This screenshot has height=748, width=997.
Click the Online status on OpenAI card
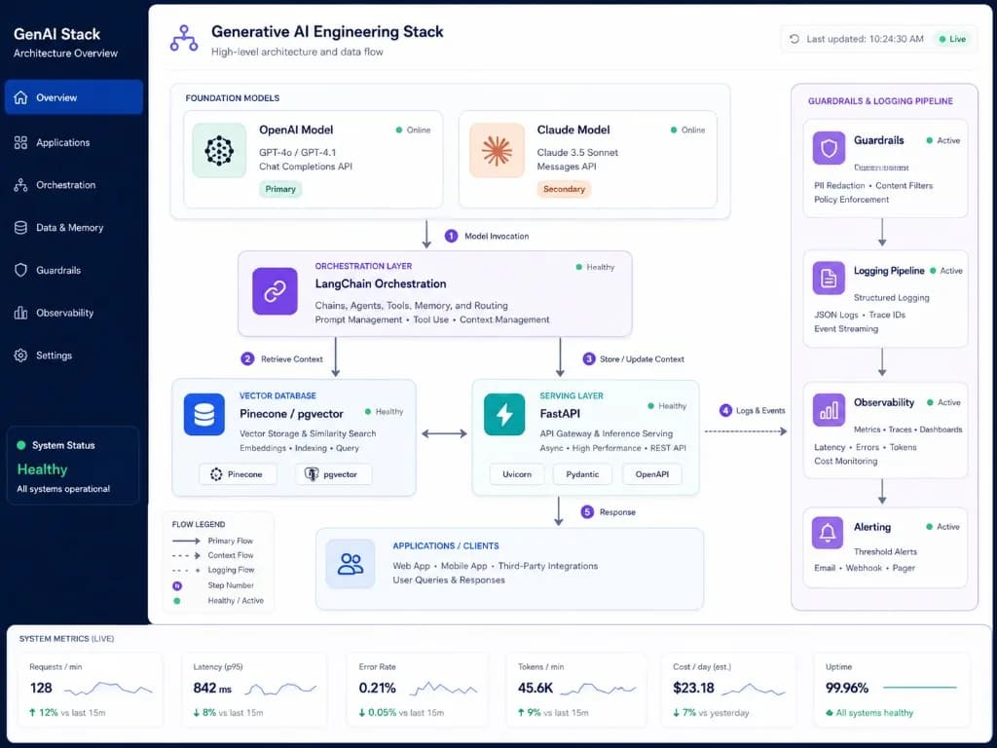(413, 130)
